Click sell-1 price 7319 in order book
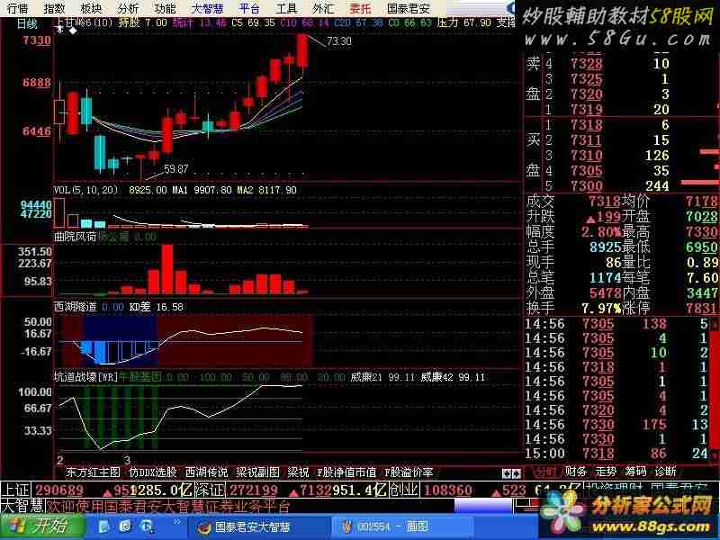Image resolution: width=720 pixels, height=540 pixels. click(x=587, y=110)
